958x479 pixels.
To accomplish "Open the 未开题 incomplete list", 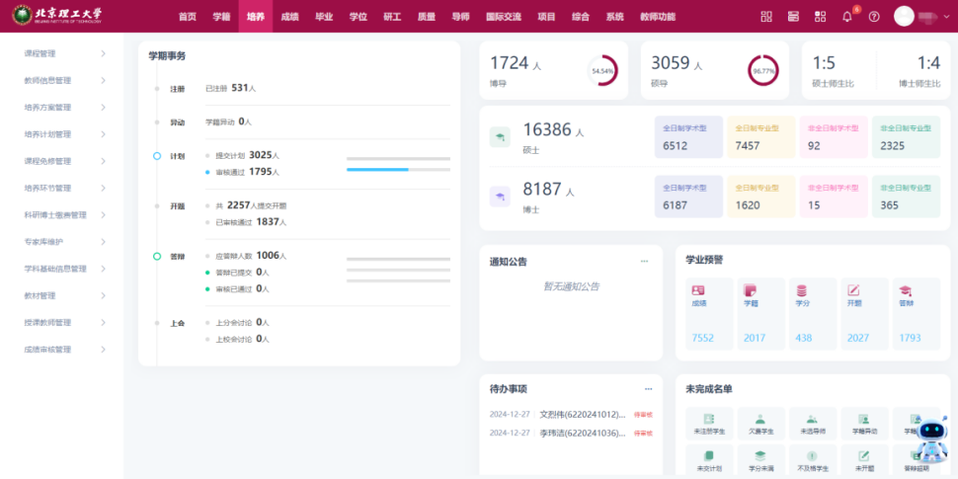I will pyautogui.click(x=863, y=460).
